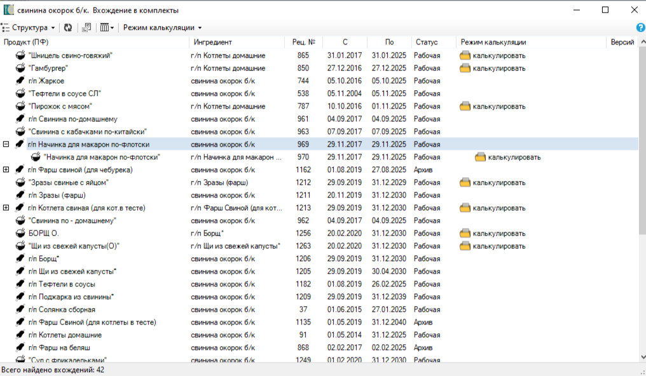Screen dimensions: 646x376
Task: Open the Структура dropdown
Action: coord(29,27)
